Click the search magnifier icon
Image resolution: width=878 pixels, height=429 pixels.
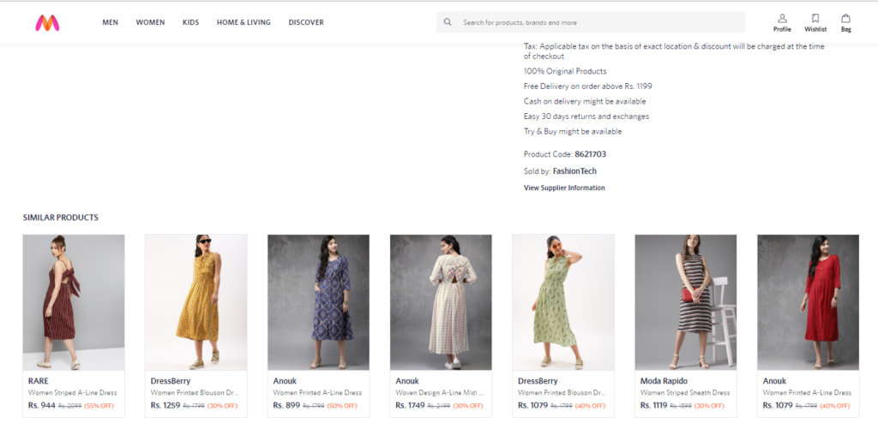click(448, 22)
